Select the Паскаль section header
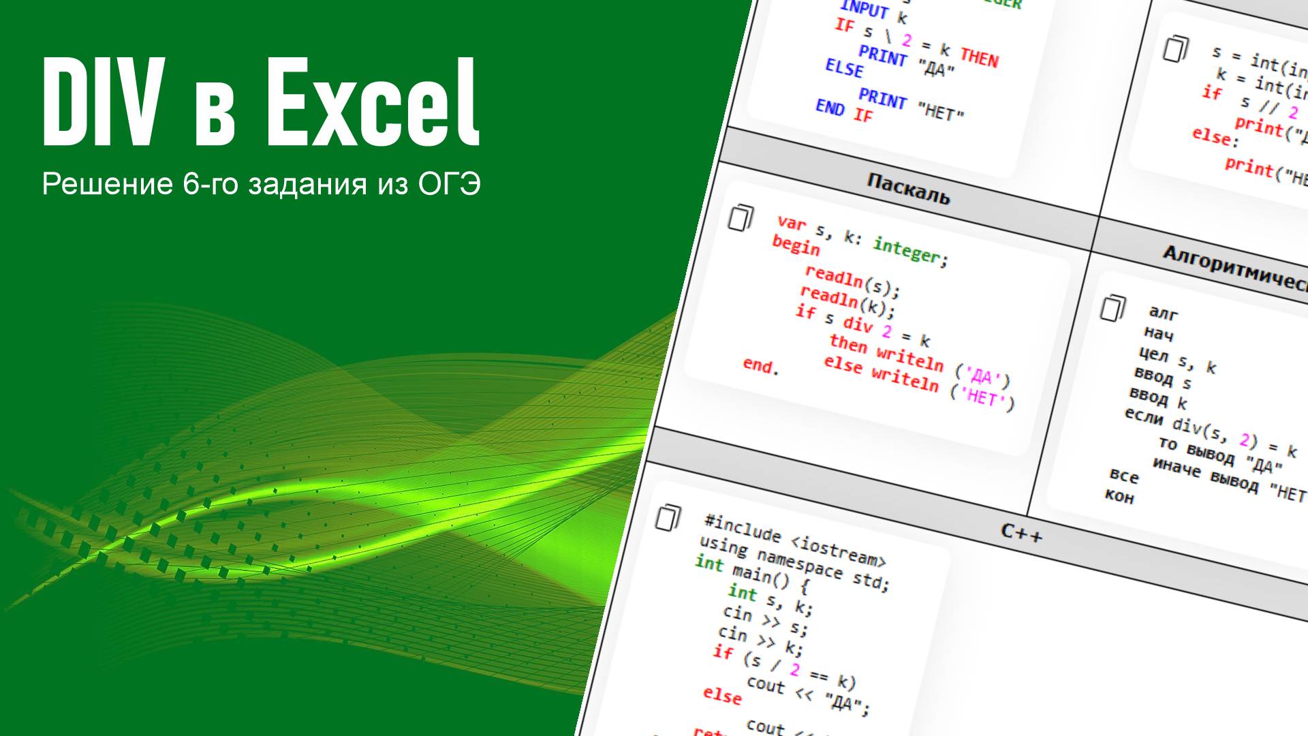 (908, 189)
